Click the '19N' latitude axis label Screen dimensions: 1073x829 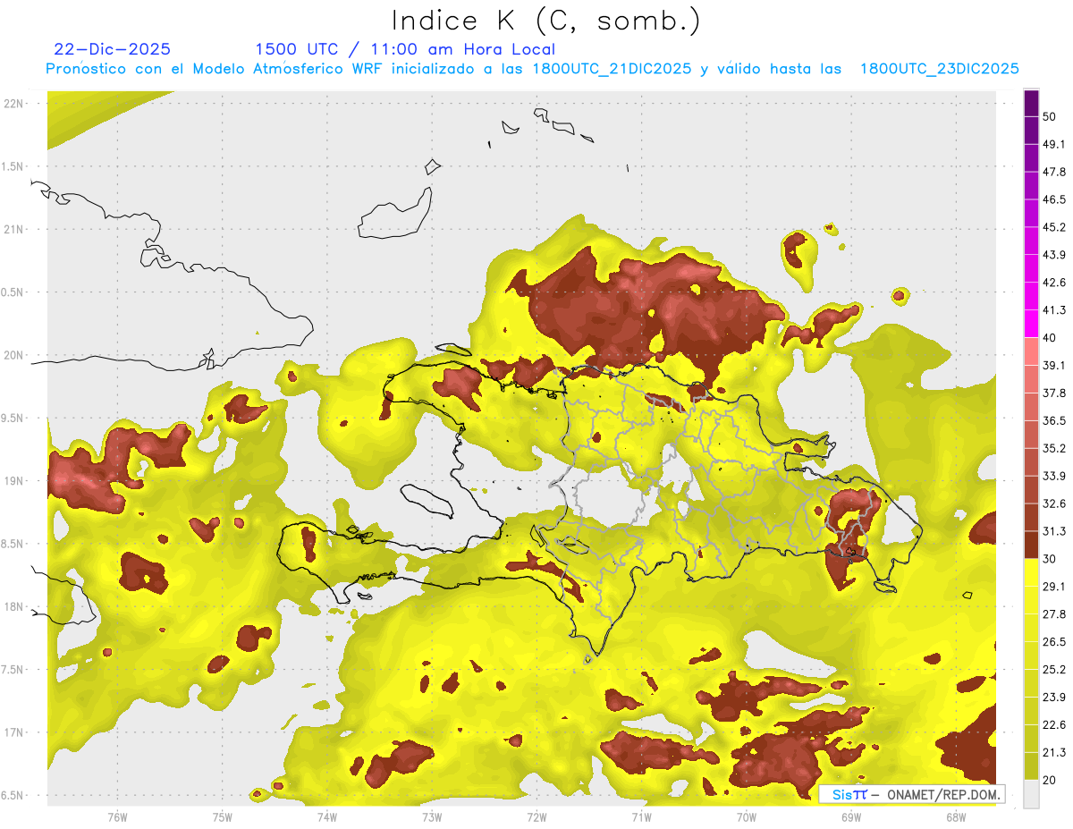[x=13, y=480]
